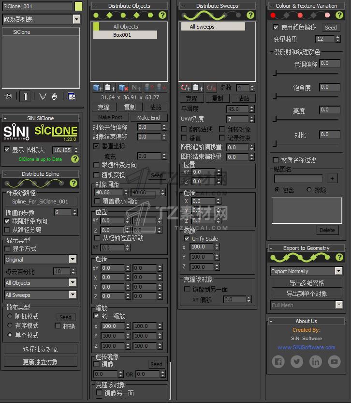Click the Make Post button
The image size is (351, 403).
[110, 117]
